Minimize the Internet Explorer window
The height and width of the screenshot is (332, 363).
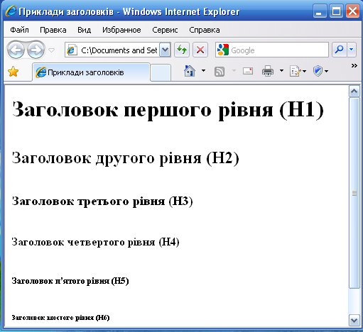[319, 11]
